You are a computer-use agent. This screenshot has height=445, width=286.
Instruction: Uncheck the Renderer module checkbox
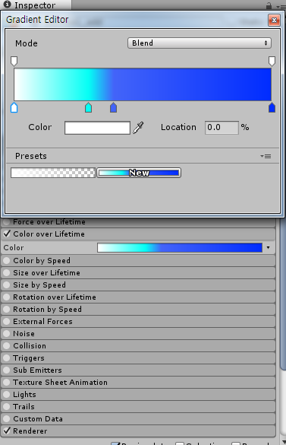(7, 431)
